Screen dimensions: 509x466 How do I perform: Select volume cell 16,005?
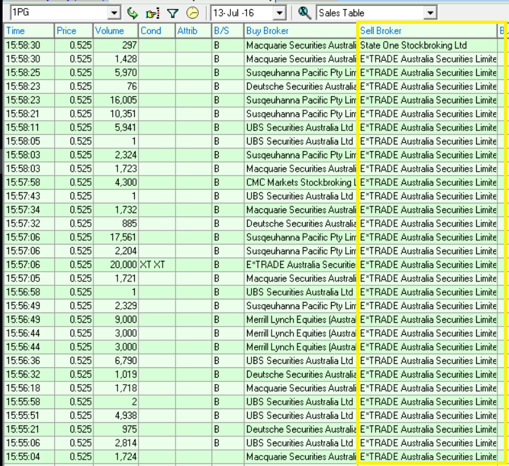coord(115,100)
